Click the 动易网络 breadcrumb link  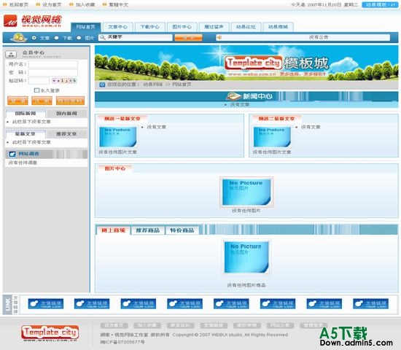pos(152,85)
